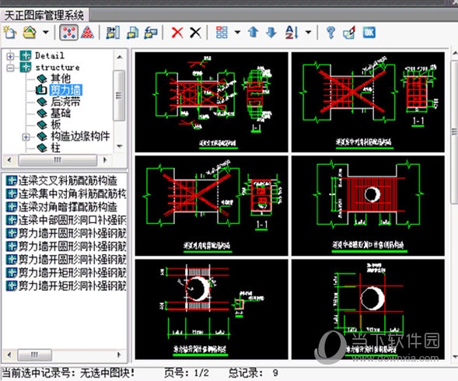Click the open book icon beside 剪力墙

(x=41, y=89)
